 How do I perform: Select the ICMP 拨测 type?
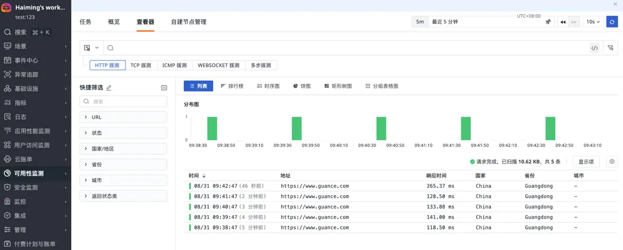(174, 65)
